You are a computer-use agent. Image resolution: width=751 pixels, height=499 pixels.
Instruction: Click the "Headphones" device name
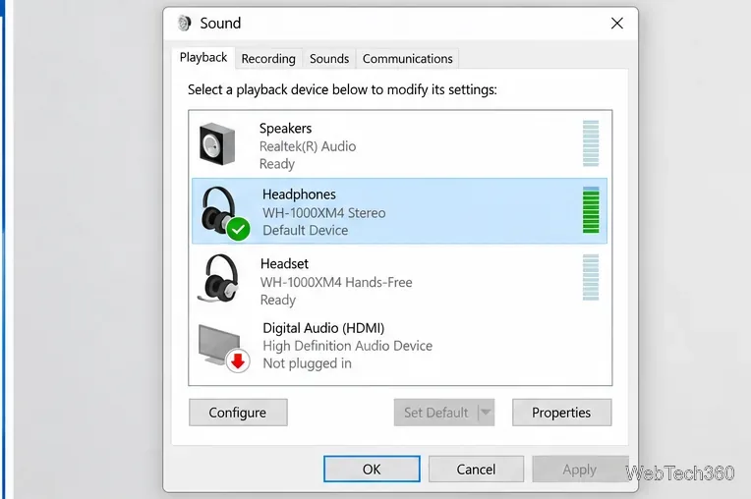(x=299, y=194)
